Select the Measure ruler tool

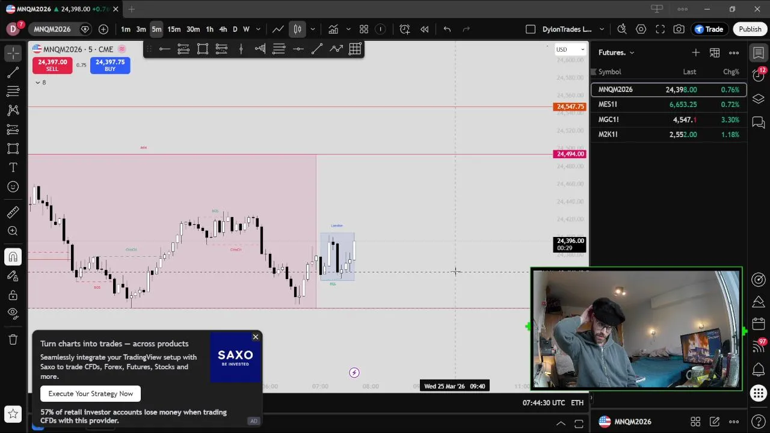click(x=13, y=212)
